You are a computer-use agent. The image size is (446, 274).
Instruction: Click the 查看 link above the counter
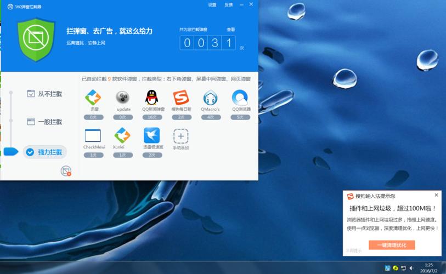(x=231, y=30)
